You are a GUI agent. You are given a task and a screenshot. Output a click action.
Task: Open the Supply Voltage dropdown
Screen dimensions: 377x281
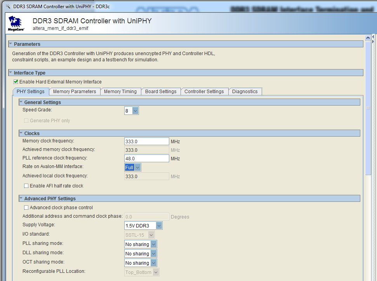point(143,225)
